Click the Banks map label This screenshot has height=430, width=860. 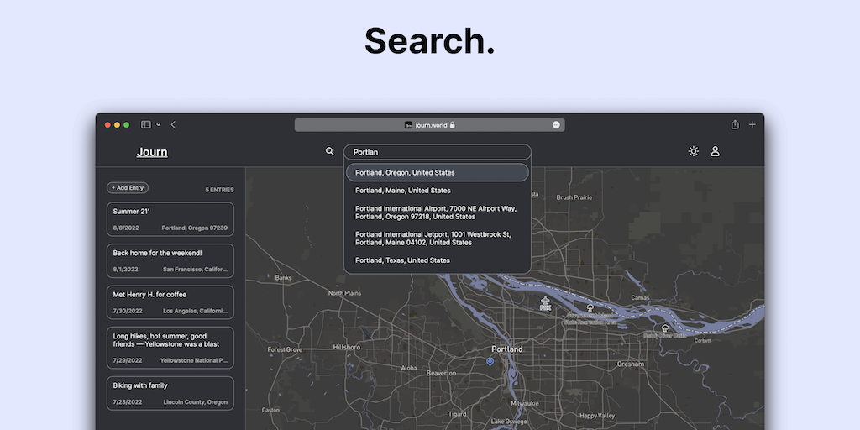(283, 277)
